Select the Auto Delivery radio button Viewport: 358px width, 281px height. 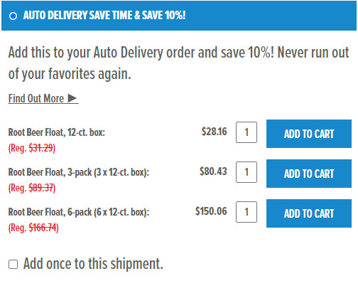click(13, 16)
